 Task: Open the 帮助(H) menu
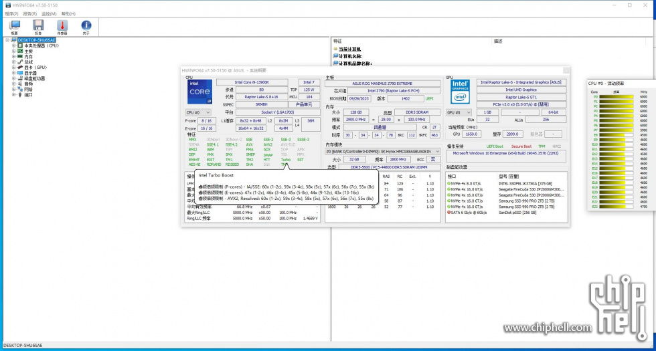[x=68, y=14]
